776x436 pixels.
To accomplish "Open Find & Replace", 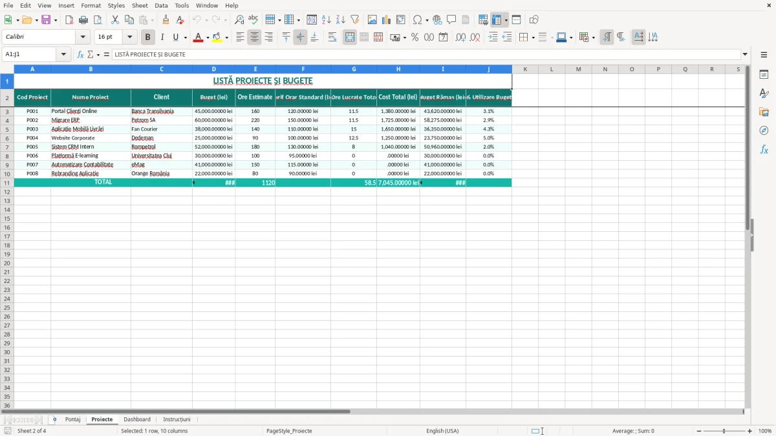I will coord(239,20).
